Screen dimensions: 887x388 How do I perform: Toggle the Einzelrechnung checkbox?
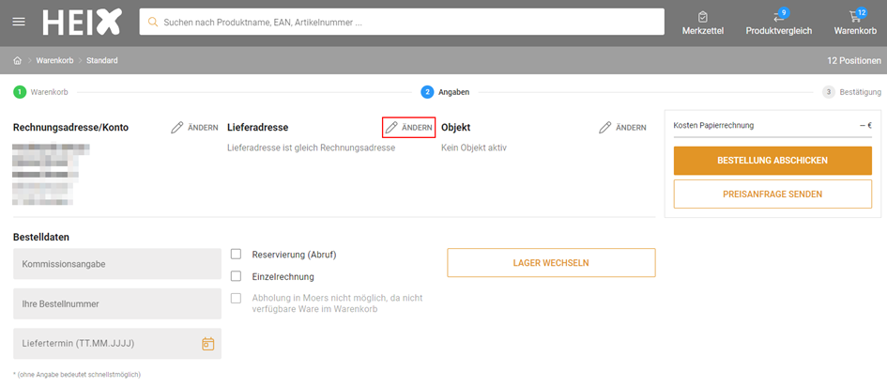[x=237, y=276]
